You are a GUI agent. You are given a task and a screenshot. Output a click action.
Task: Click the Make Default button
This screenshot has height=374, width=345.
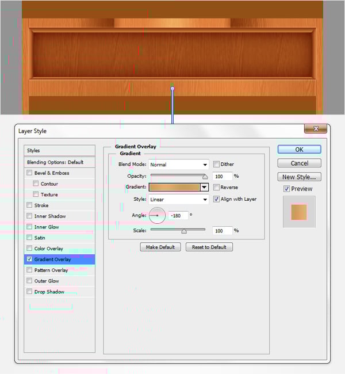(160, 247)
